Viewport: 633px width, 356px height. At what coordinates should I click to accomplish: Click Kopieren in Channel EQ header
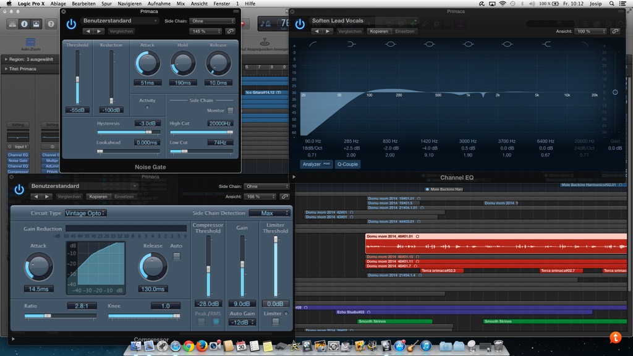pos(379,31)
